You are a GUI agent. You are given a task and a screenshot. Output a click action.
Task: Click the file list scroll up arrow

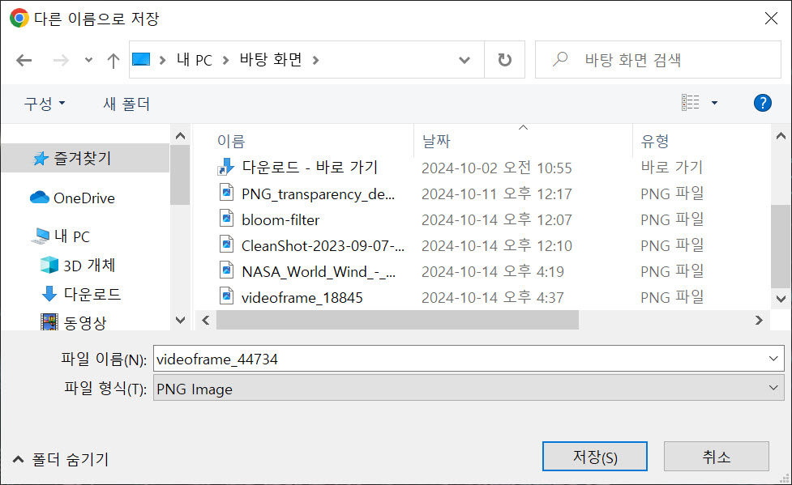click(781, 136)
